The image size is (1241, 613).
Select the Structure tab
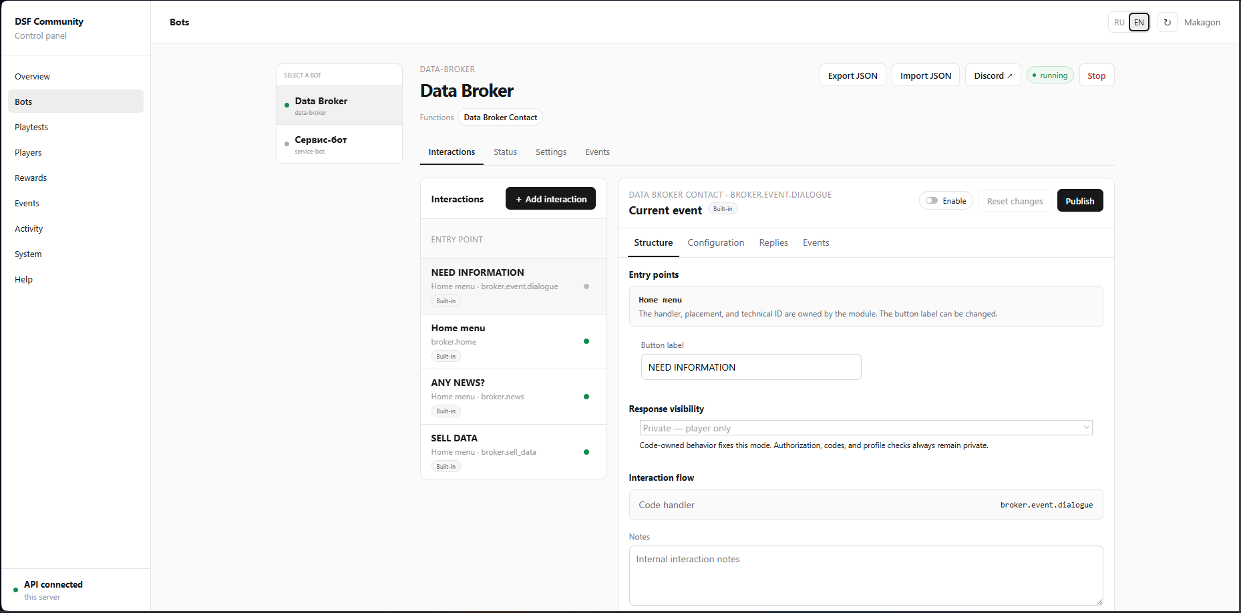tap(653, 242)
